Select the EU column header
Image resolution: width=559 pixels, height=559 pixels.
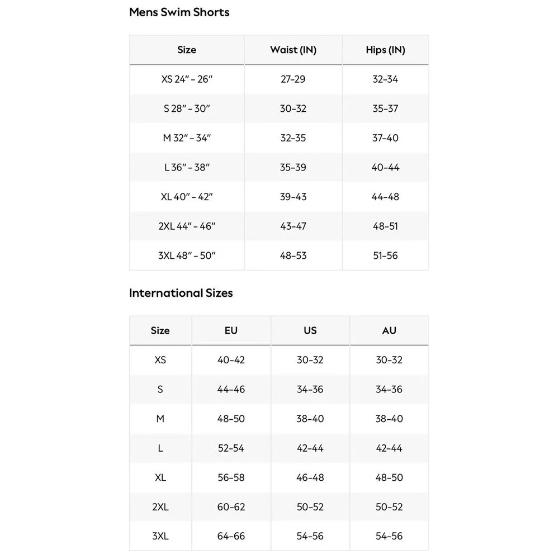coord(231,330)
